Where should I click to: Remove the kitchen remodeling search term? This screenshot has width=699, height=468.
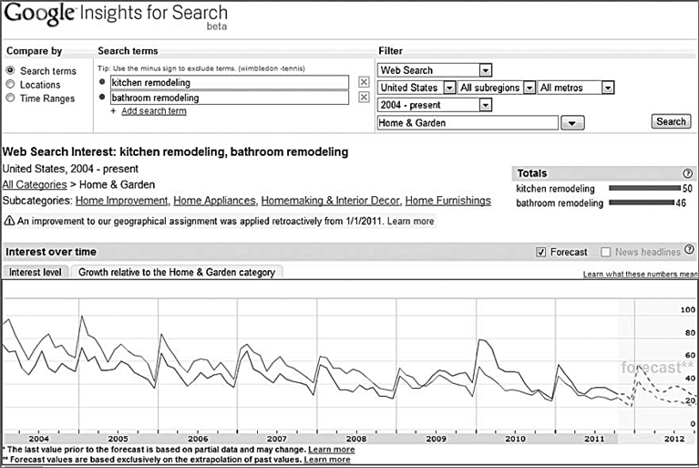pyautogui.click(x=364, y=82)
